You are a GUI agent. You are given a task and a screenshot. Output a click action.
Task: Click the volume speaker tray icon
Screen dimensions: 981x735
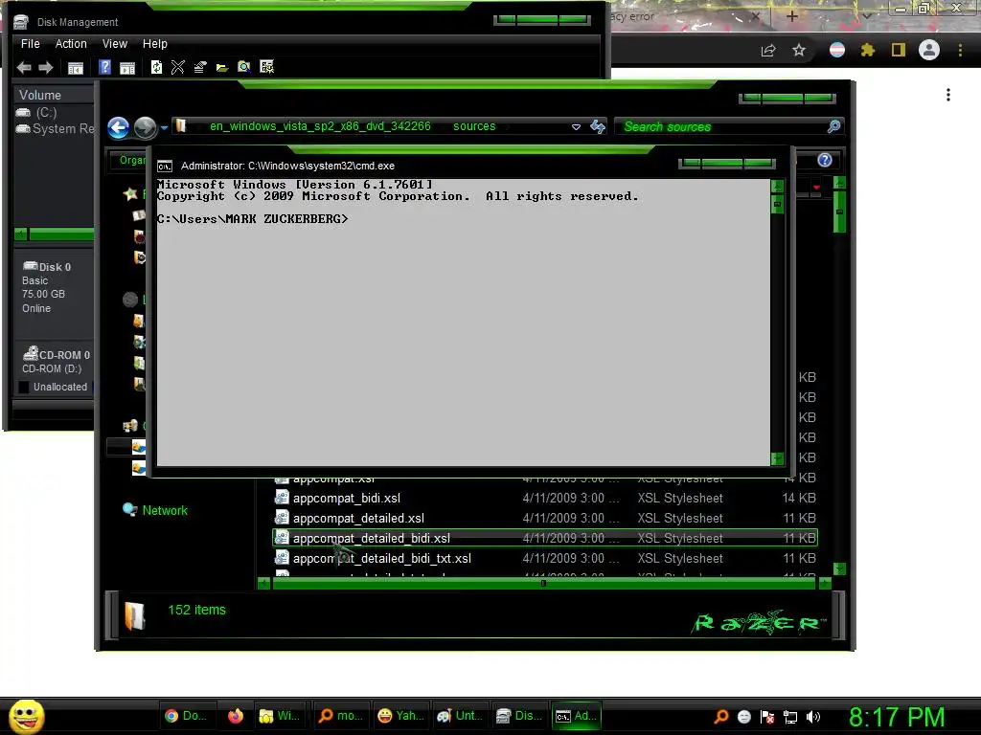pyautogui.click(x=813, y=717)
